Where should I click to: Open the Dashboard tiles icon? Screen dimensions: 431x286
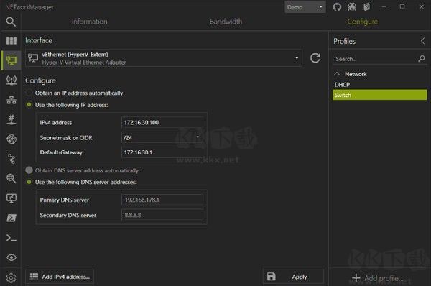click(11, 41)
